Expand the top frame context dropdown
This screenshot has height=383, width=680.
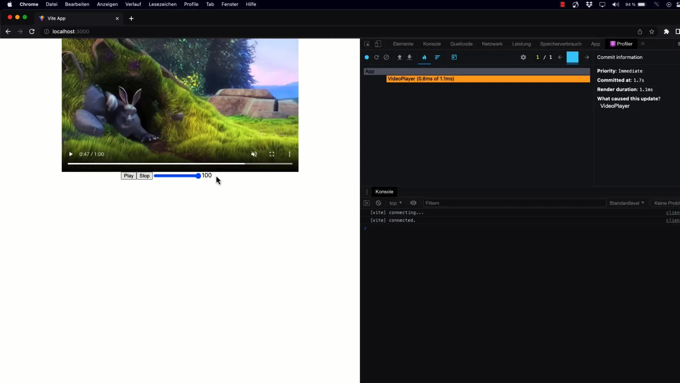(x=396, y=203)
